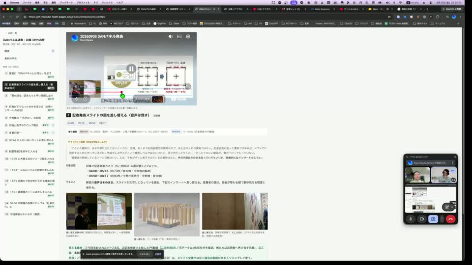Screen dimensions: 472x265
Task: End the call in Meet mini window
Action: (451, 219)
